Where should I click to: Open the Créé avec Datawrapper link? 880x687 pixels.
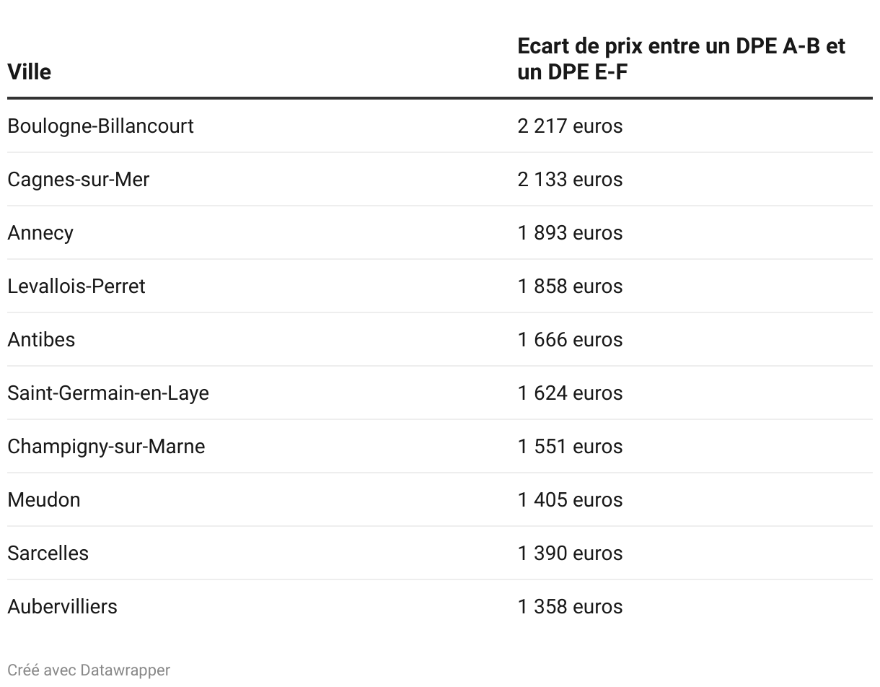pyautogui.click(x=89, y=670)
